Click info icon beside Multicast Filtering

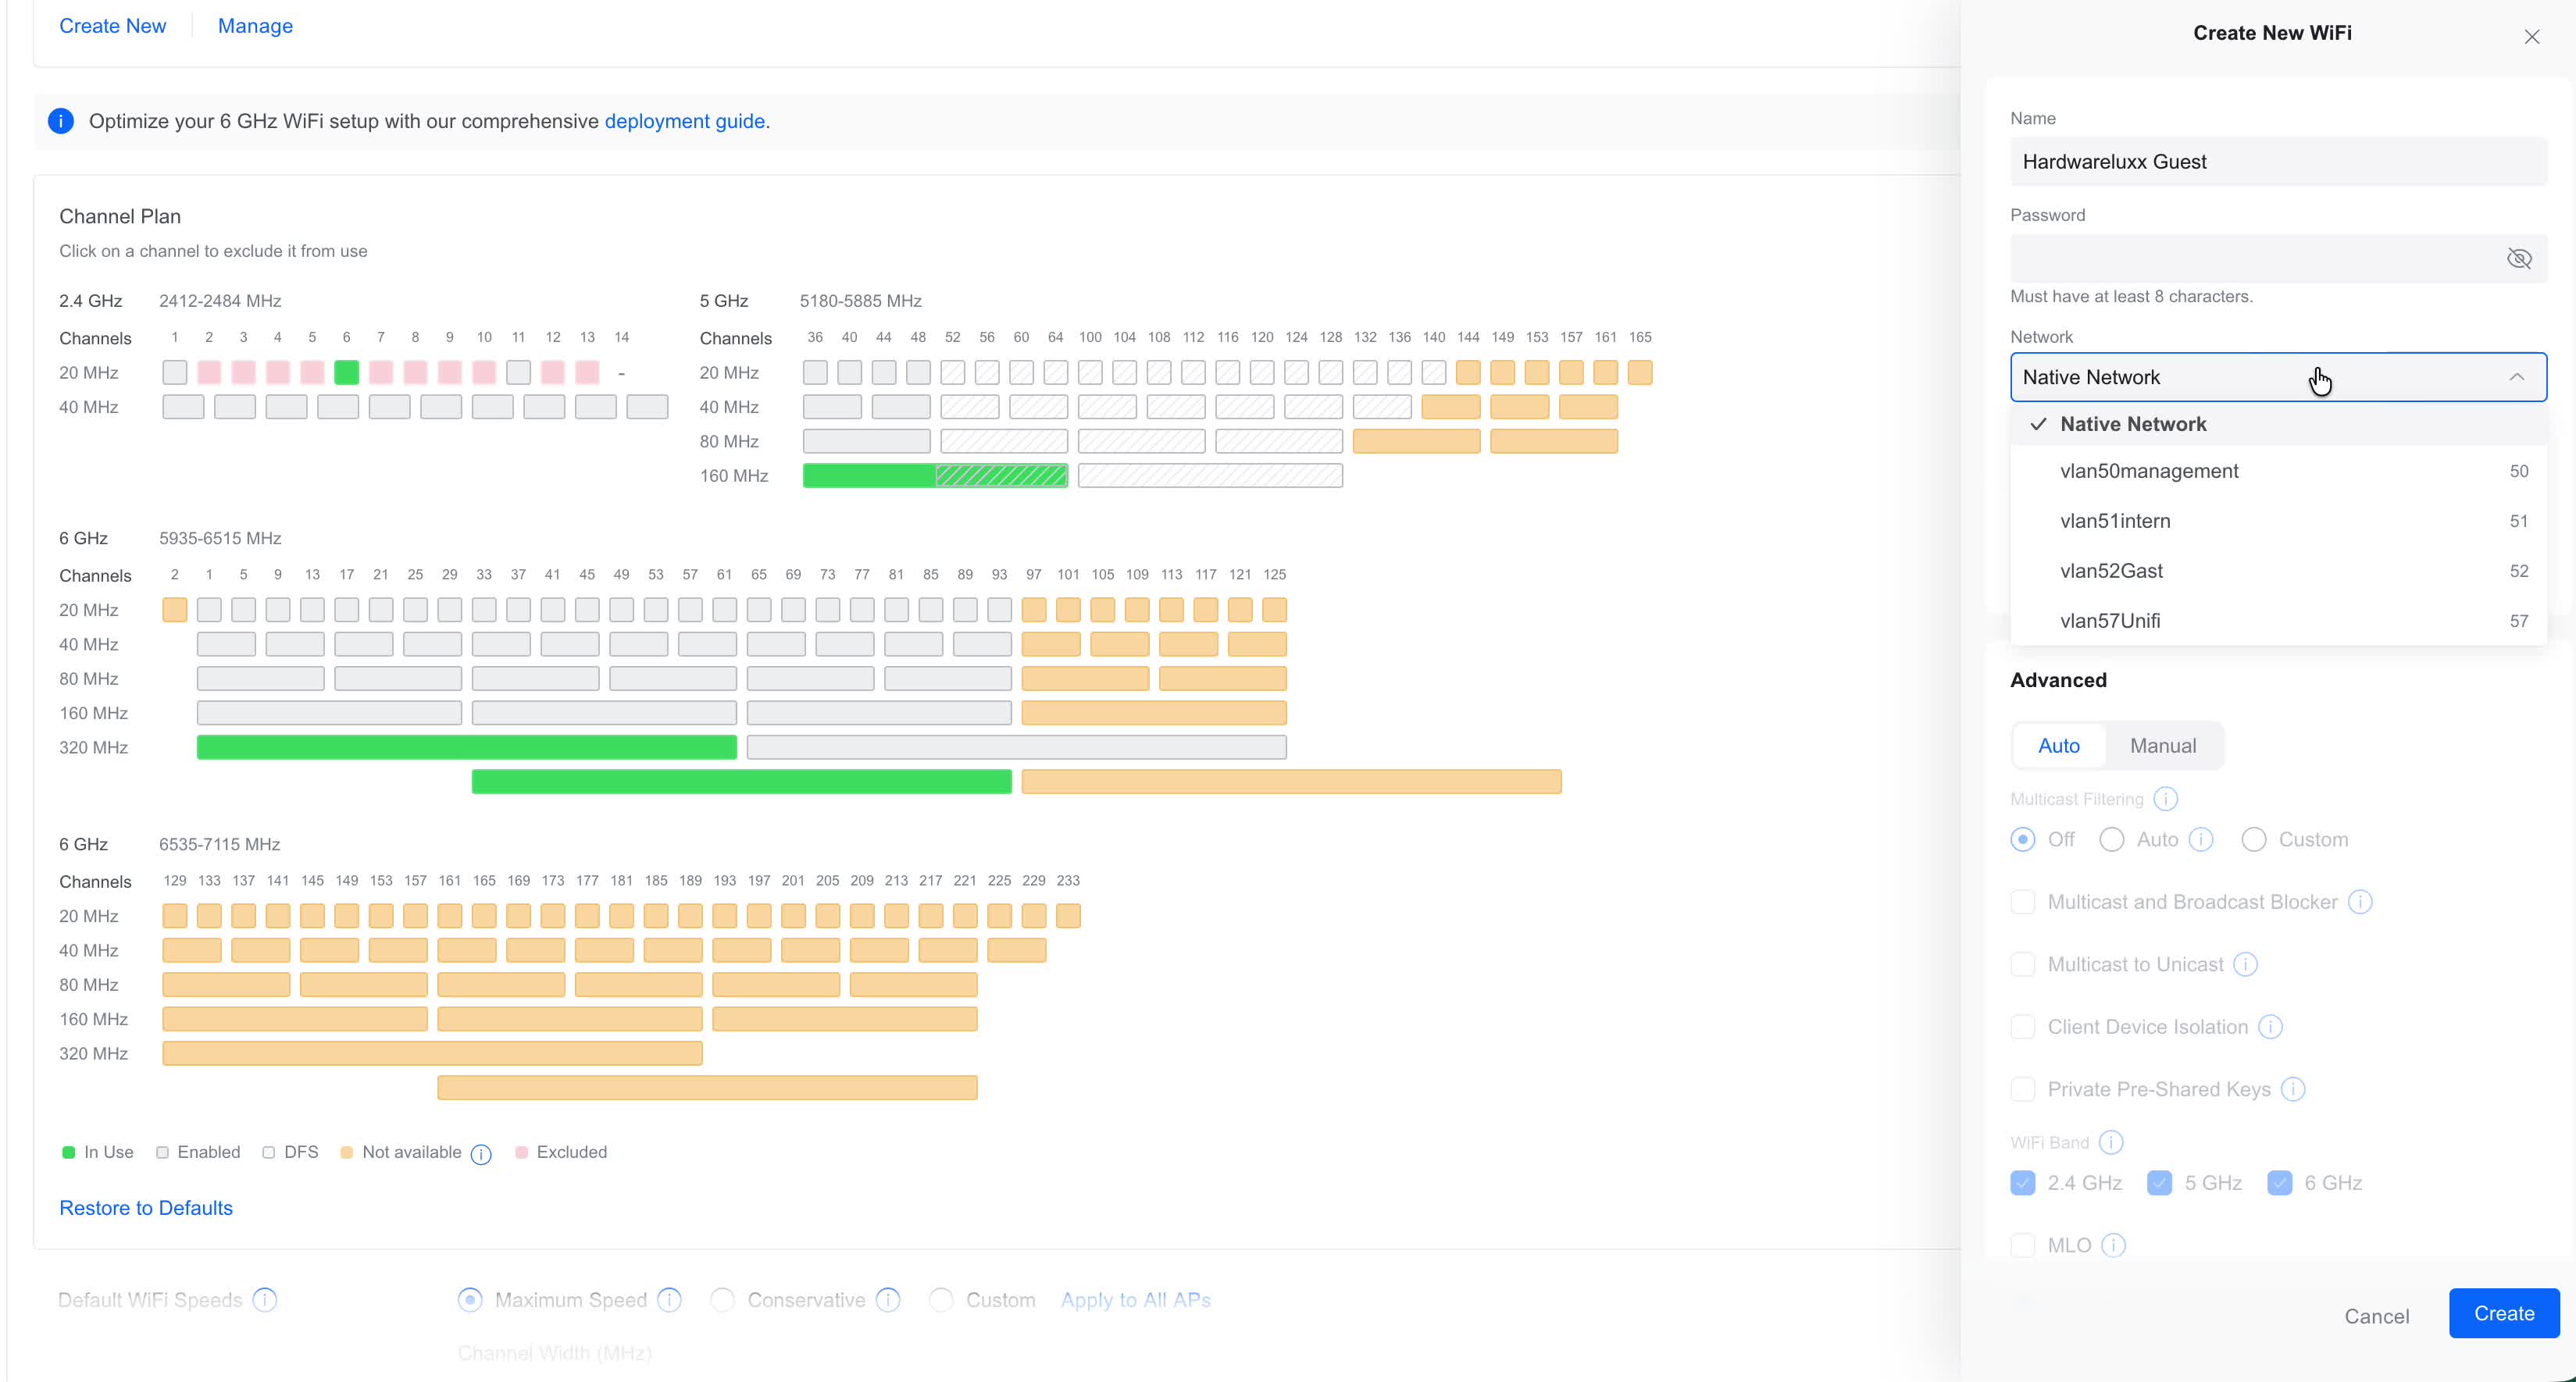click(x=2165, y=799)
